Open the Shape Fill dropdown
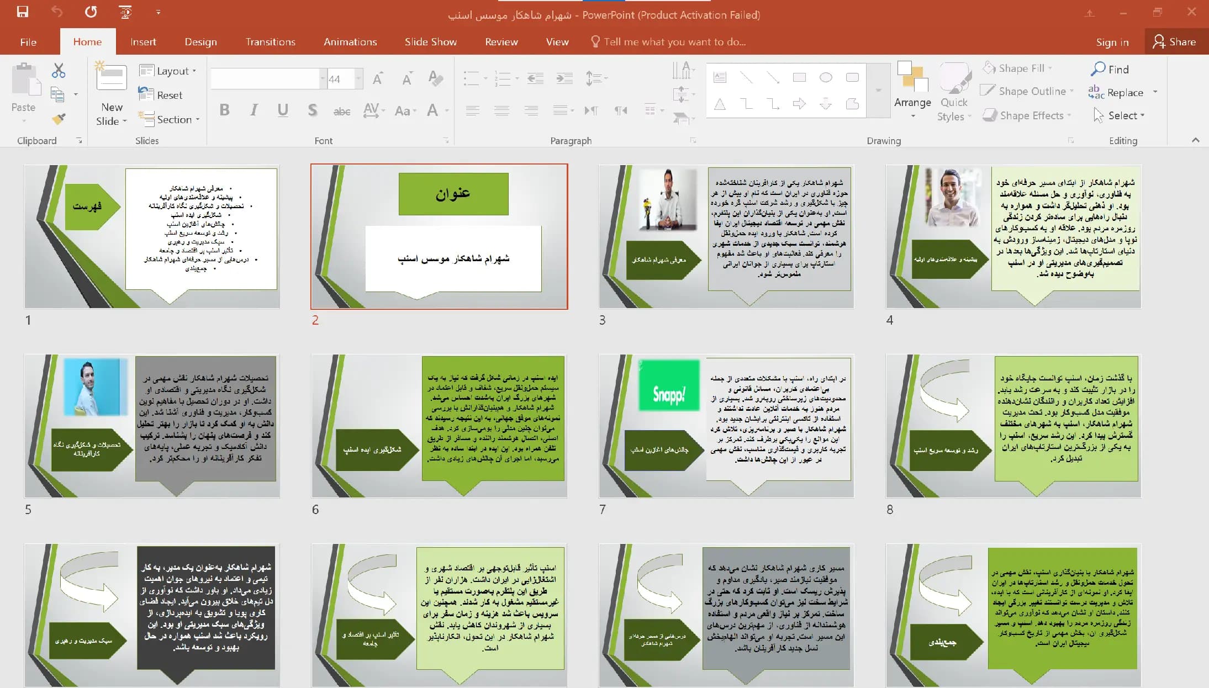This screenshot has height=688, width=1209. pos(1018,68)
